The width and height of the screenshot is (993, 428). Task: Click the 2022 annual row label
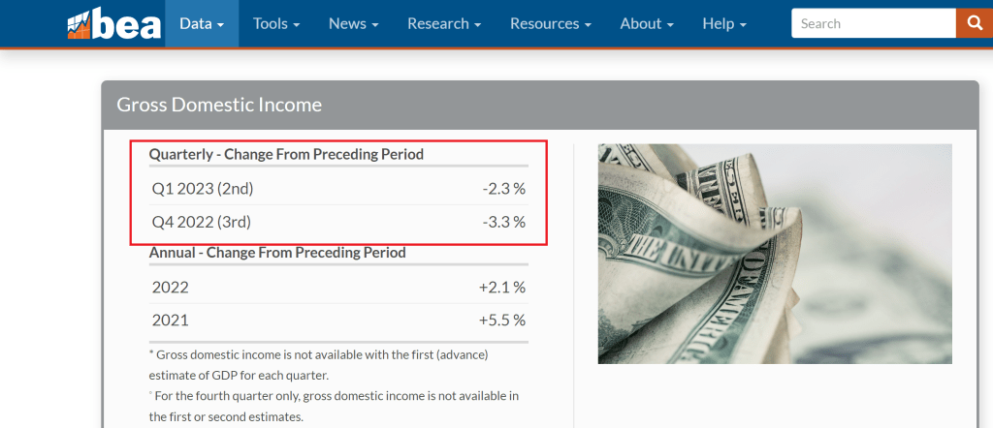[x=171, y=287]
